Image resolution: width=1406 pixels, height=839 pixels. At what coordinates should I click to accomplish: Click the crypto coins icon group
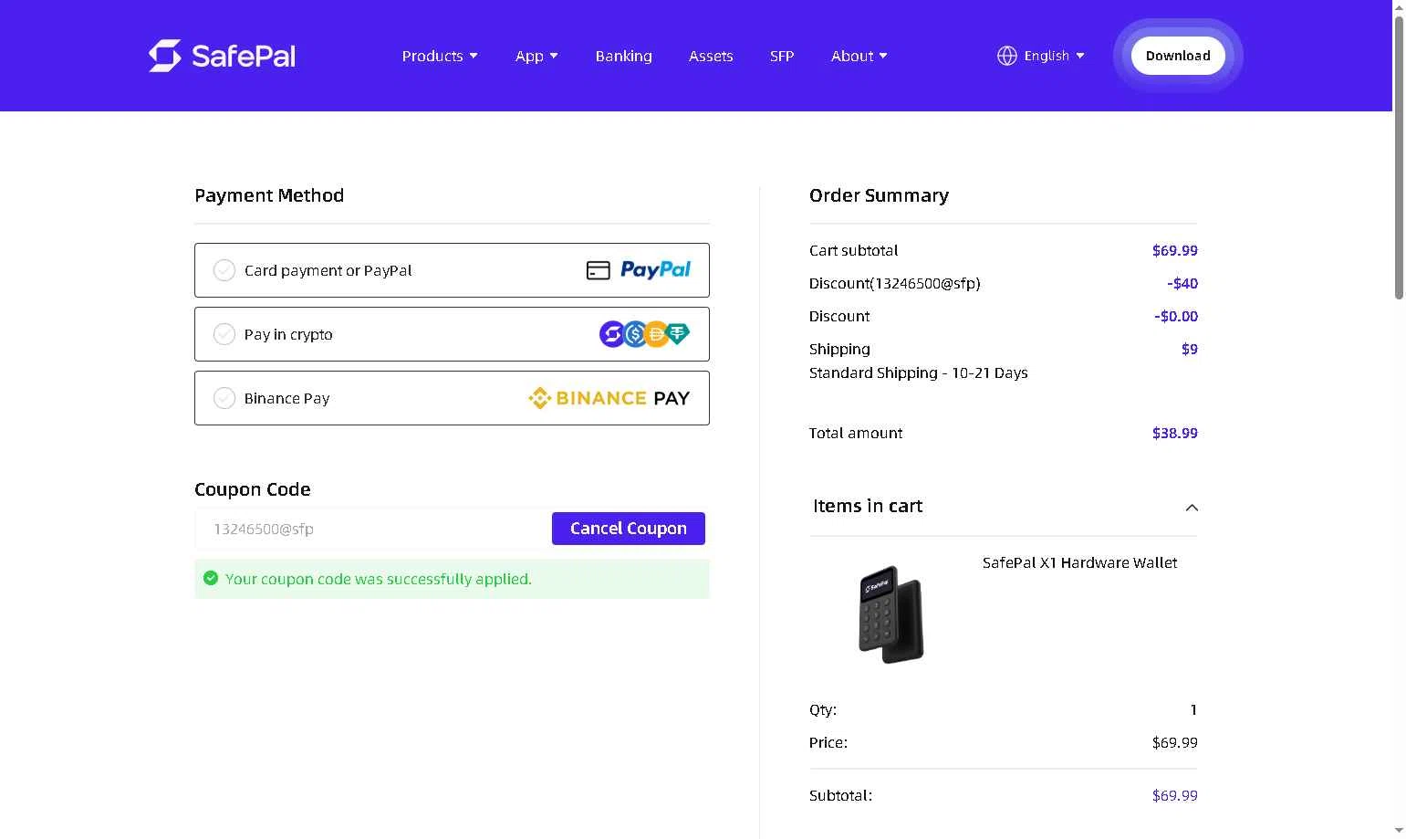[644, 334]
